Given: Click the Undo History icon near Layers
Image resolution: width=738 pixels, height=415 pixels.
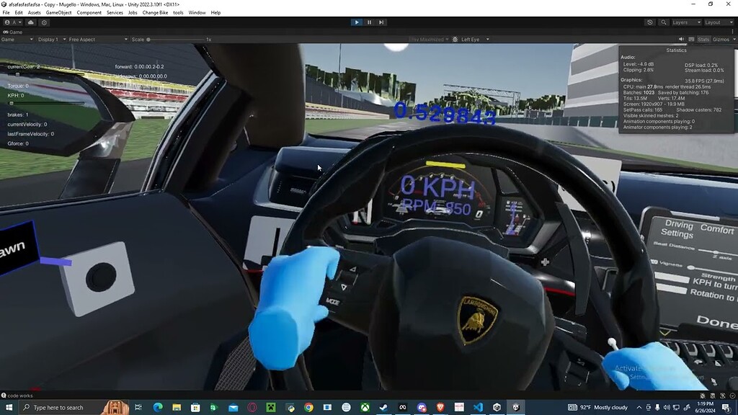Looking at the screenshot, I should [649, 22].
